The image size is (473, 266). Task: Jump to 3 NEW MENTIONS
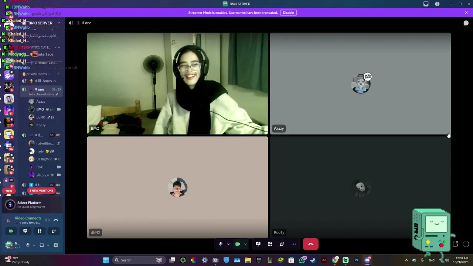point(41,191)
